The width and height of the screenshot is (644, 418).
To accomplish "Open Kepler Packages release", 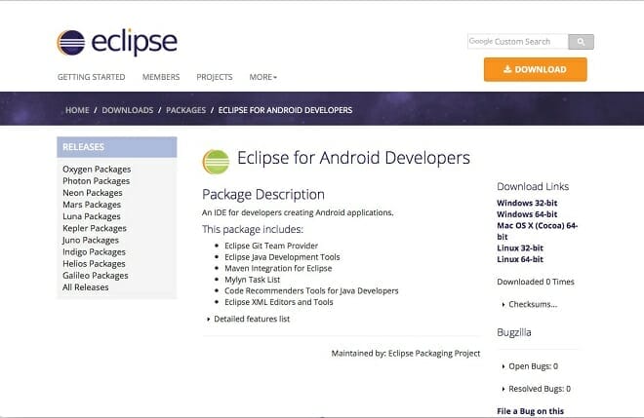I will [x=95, y=228].
